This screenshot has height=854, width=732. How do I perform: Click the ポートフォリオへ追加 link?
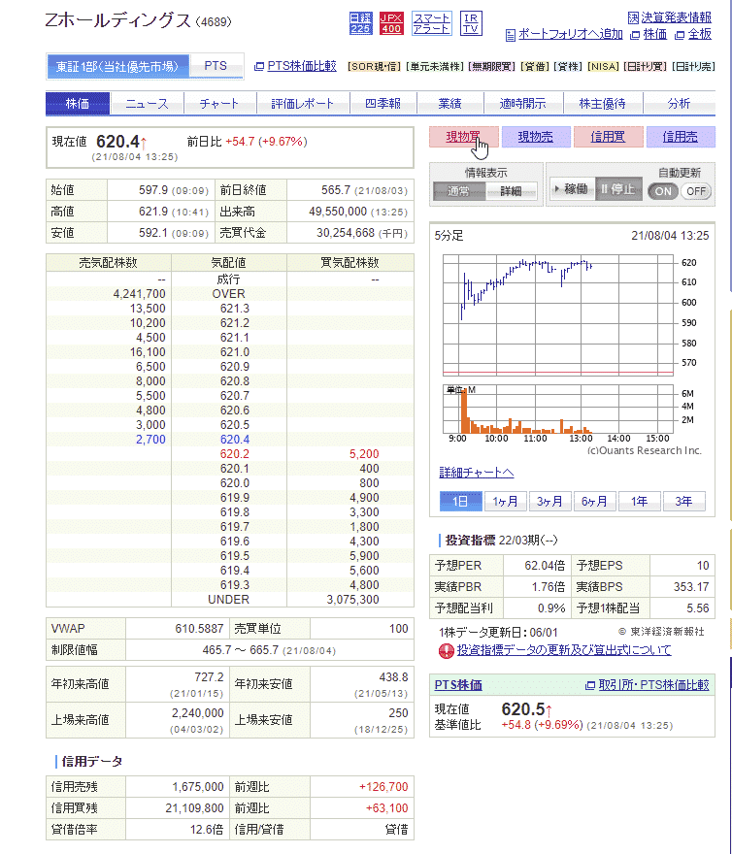coord(564,34)
